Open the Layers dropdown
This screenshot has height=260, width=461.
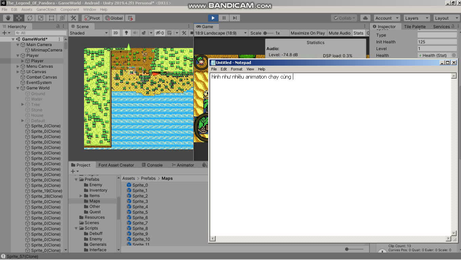[x=416, y=18]
